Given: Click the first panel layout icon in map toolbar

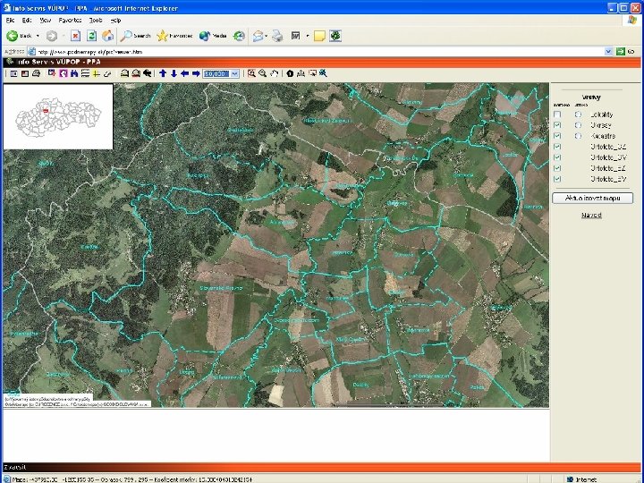Looking at the screenshot, I should pos(13,73).
